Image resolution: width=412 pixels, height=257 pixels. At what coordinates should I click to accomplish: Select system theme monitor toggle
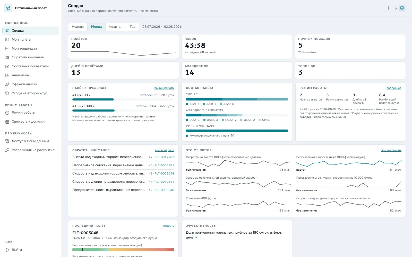click(x=402, y=8)
